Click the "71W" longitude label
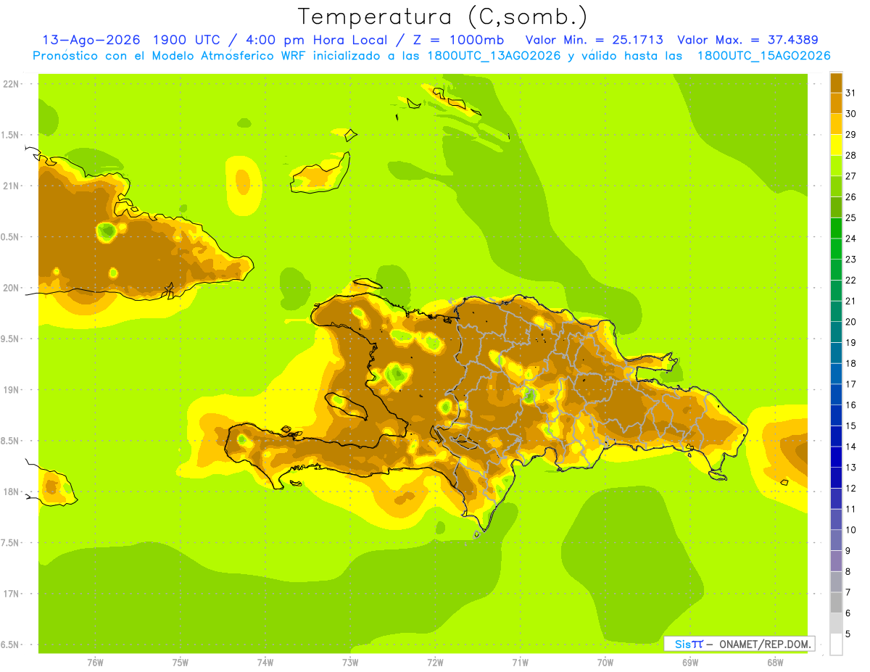 click(520, 663)
